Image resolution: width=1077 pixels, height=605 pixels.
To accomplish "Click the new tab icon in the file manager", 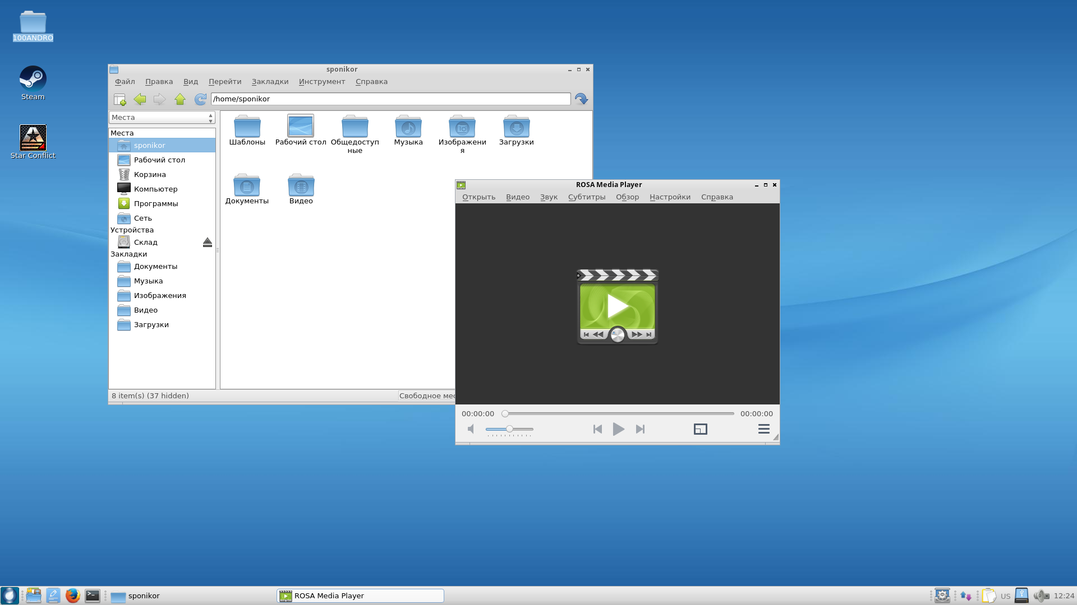I will pyautogui.click(x=119, y=99).
